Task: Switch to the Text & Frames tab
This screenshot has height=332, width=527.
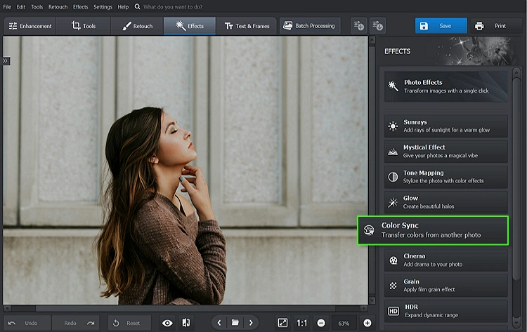Action: [247, 26]
